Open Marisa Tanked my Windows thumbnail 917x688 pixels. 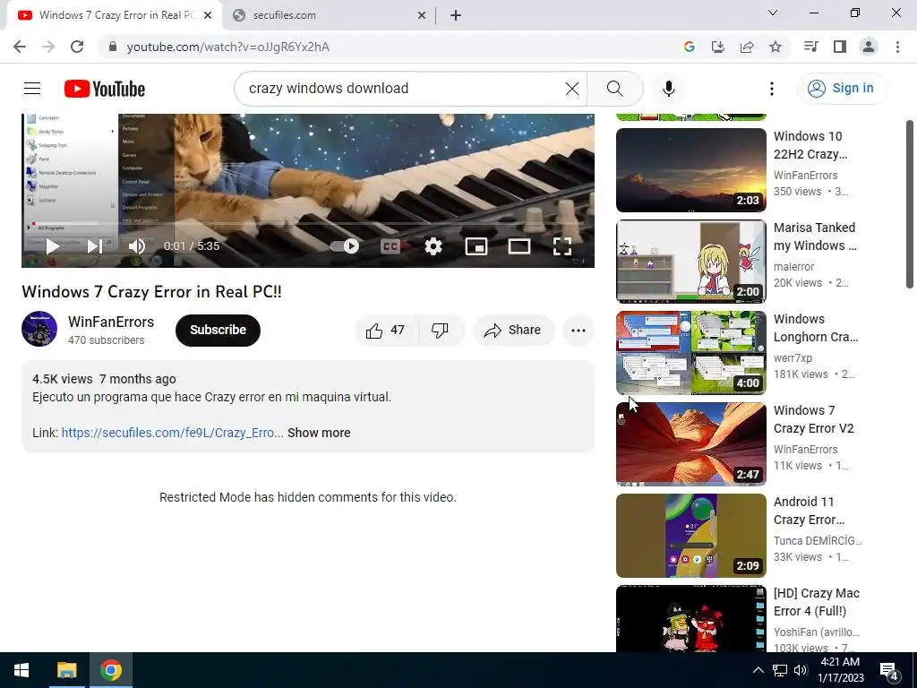[x=691, y=261]
